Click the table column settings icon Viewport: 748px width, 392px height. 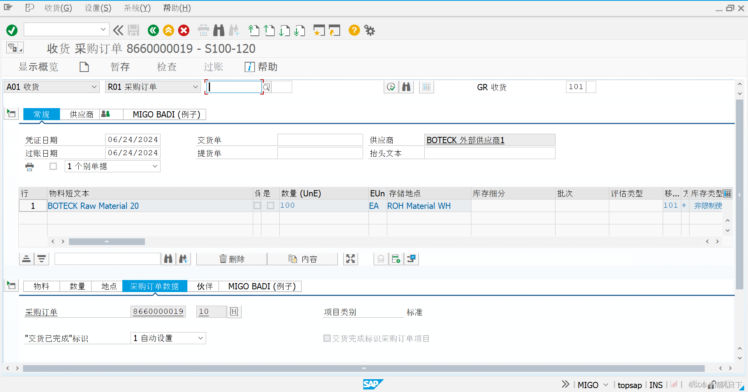(727, 193)
